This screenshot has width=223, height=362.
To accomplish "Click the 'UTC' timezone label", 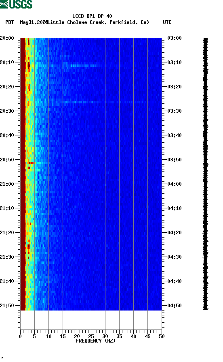I will pos(167,22).
